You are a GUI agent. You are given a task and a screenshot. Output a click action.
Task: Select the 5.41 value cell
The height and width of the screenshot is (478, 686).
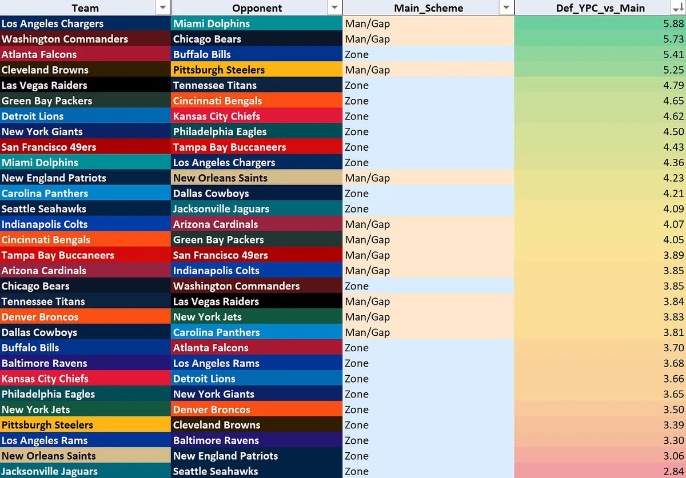point(600,55)
